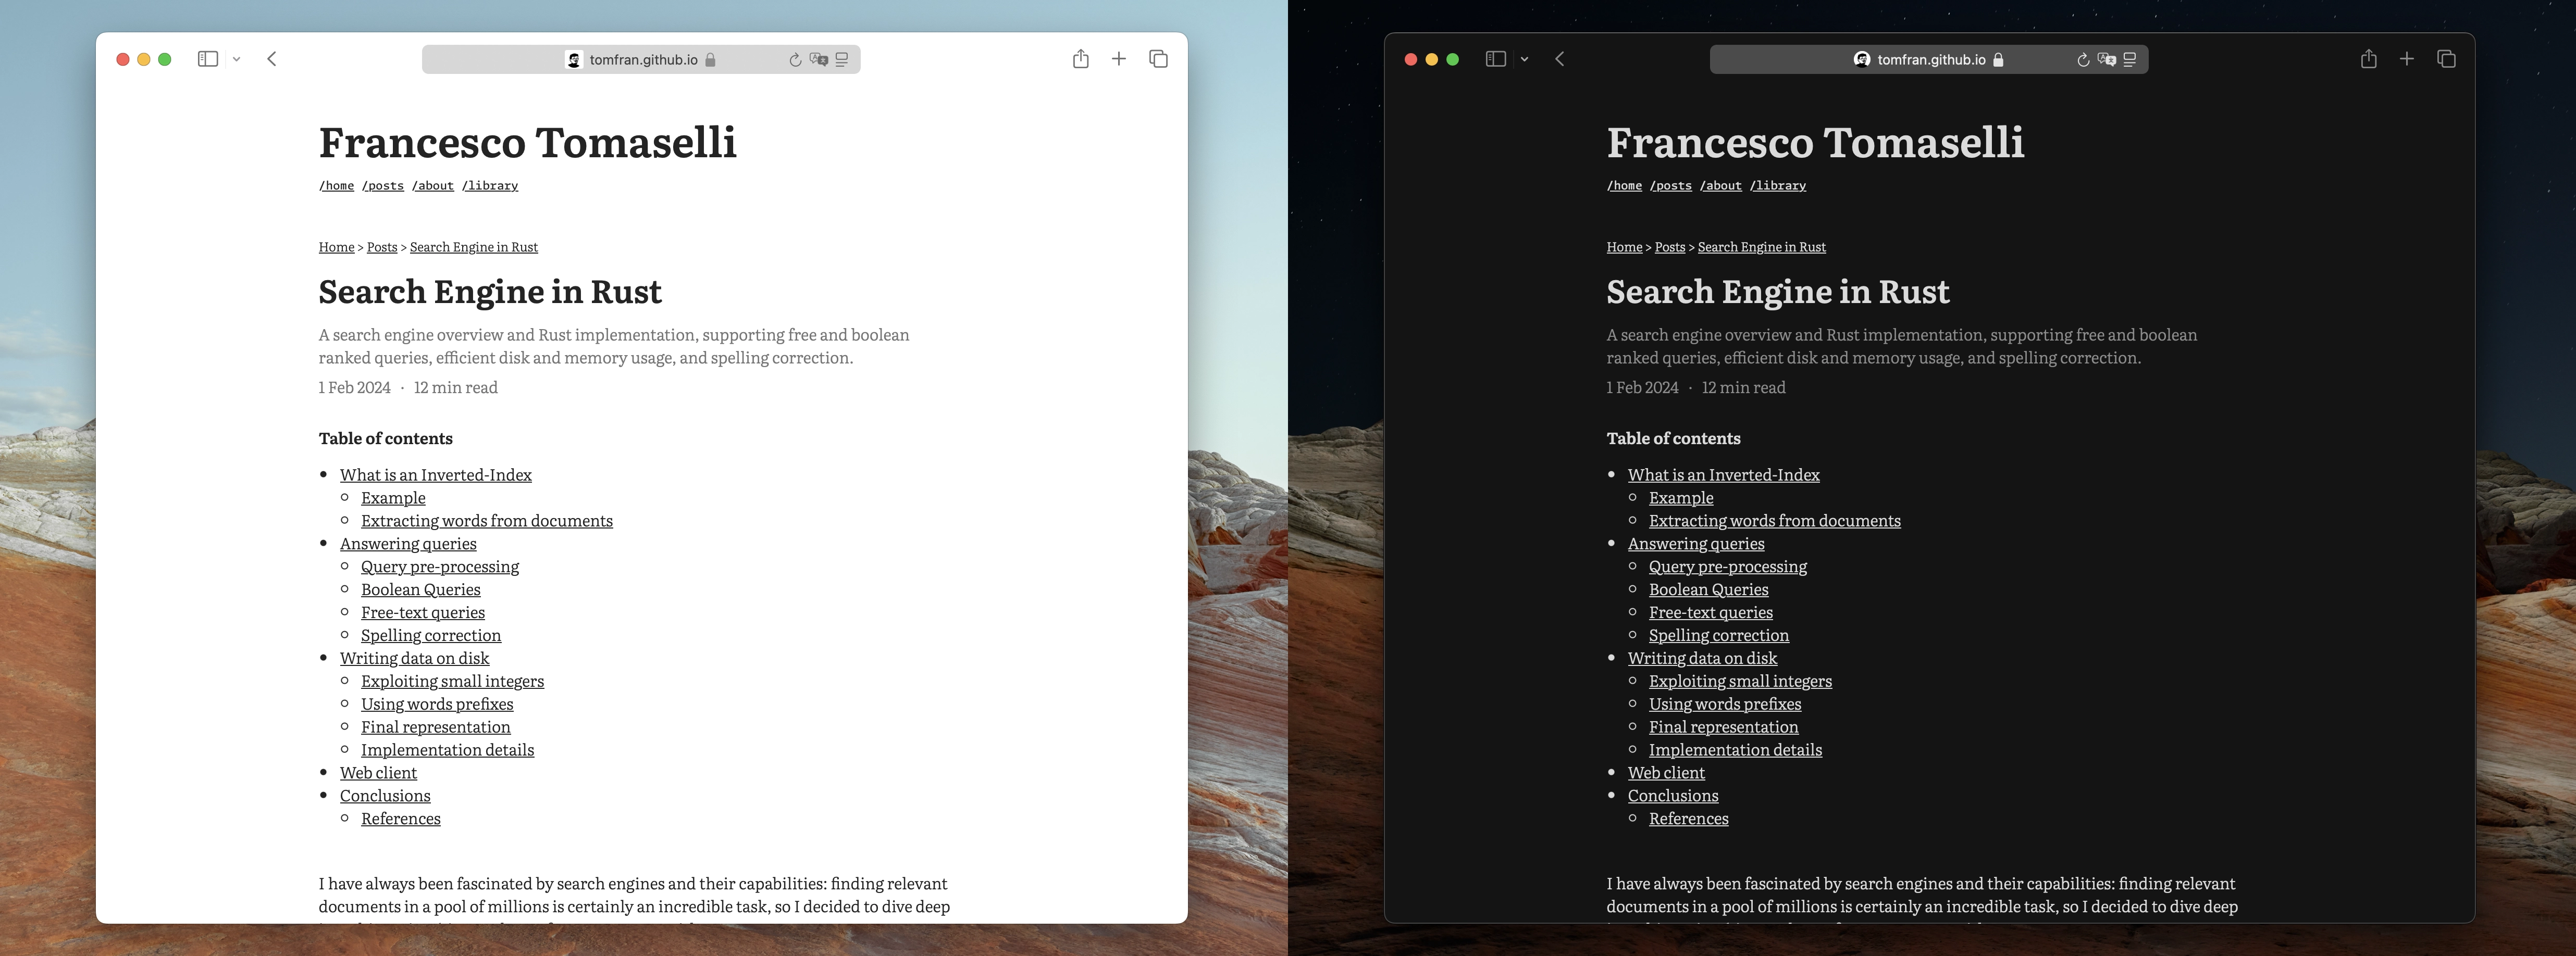The height and width of the screenshot is (956, 2576).
Task: Jump to Spelling correction in light window
Action: click(431, 635)
